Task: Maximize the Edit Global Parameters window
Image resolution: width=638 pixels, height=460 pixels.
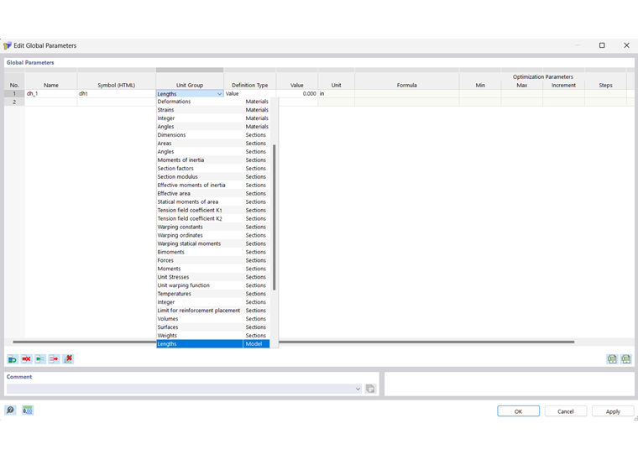Action: point(602,45)
